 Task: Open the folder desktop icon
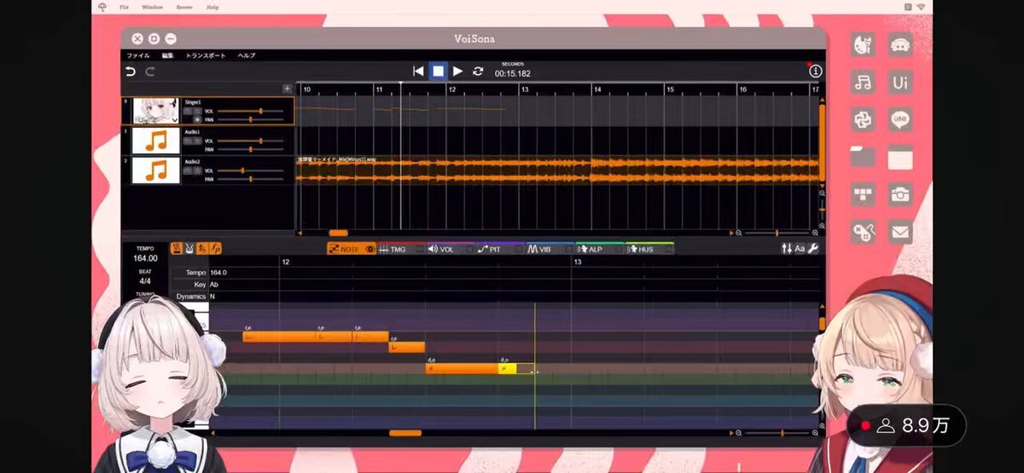tap(864, 157)
